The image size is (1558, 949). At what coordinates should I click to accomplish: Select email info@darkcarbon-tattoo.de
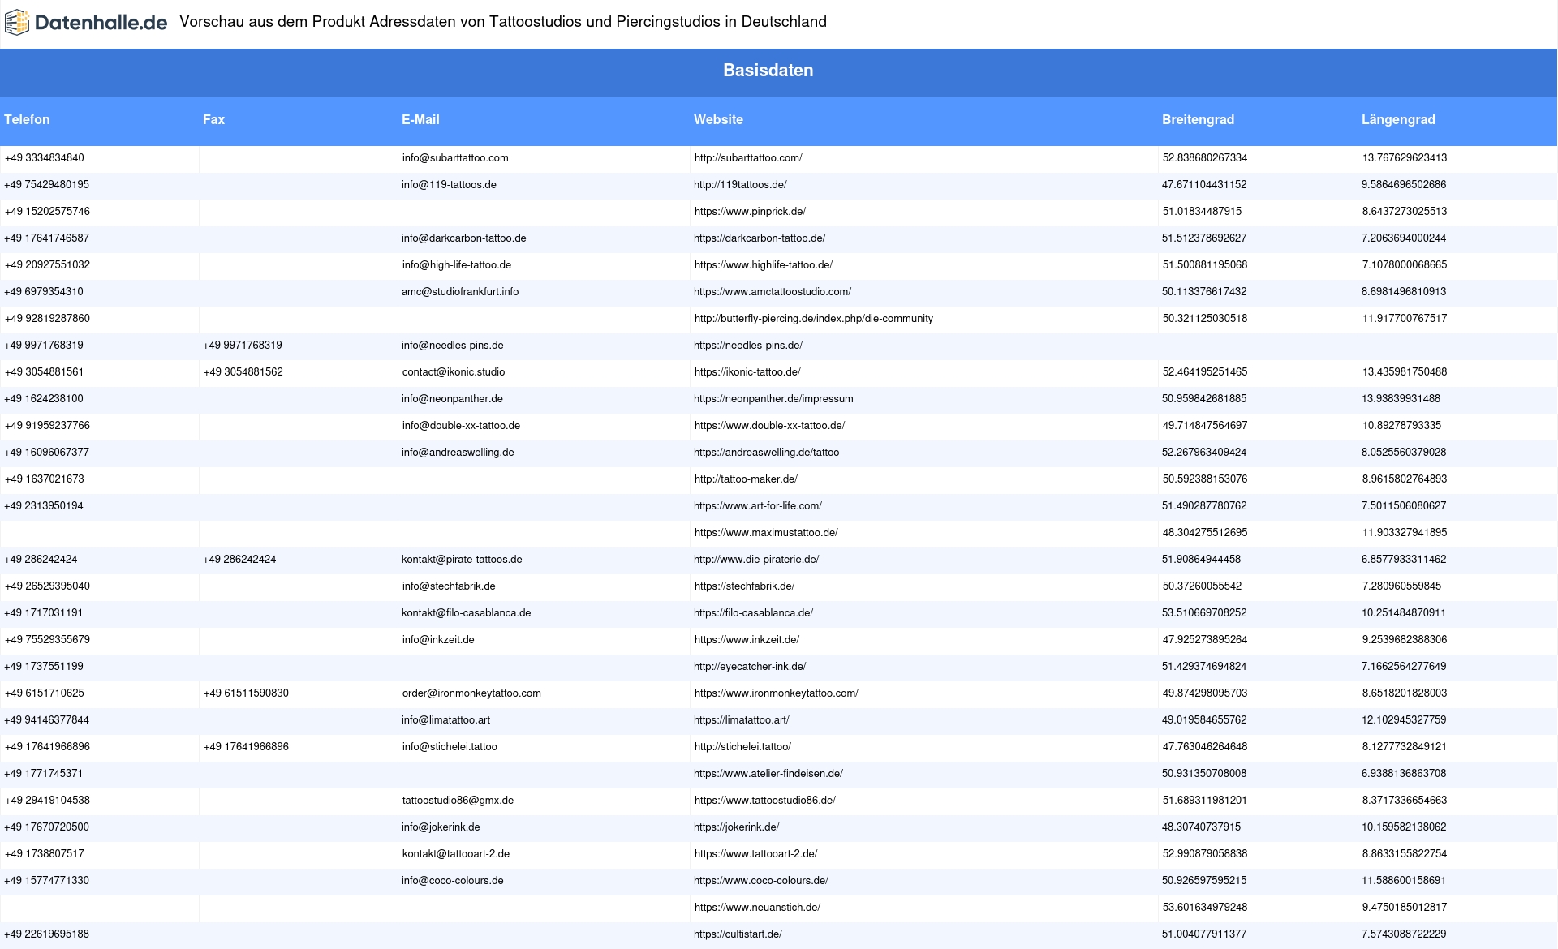click(x=464, y=238)
